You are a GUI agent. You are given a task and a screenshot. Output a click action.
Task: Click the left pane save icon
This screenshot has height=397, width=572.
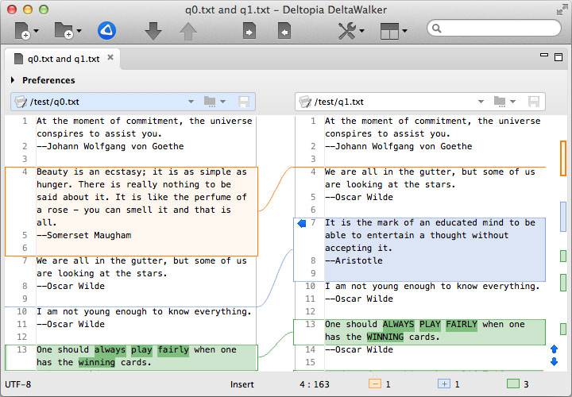coord(244,102)
